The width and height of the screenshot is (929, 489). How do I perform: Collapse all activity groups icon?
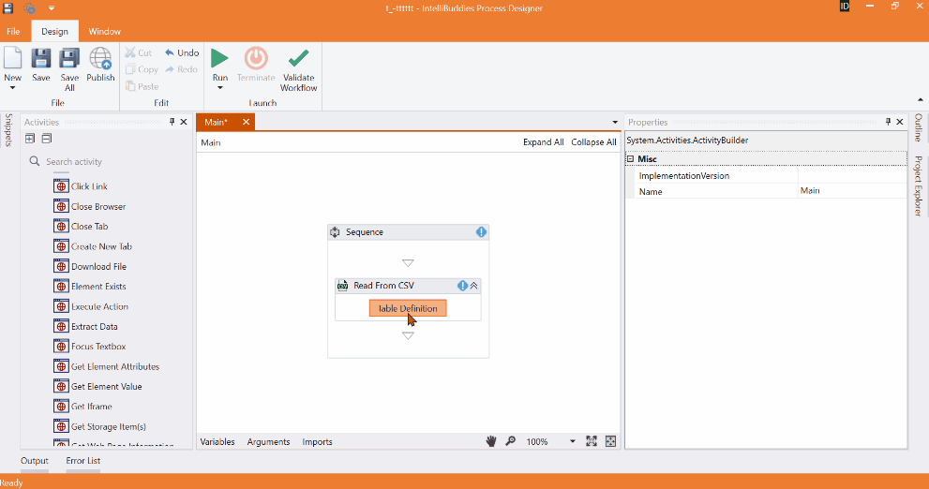click(46, 139)
